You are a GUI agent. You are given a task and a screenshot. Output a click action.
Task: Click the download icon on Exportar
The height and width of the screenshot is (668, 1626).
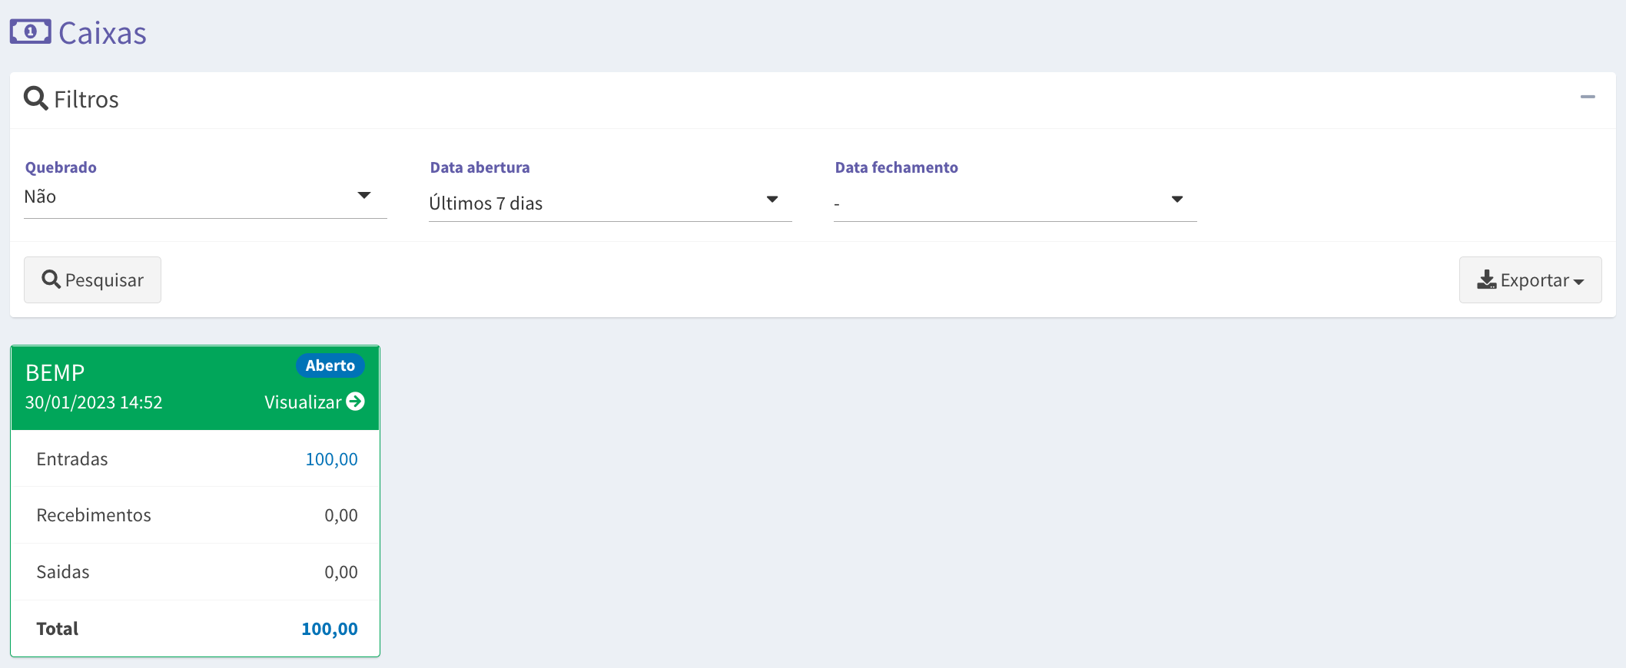1486,279
